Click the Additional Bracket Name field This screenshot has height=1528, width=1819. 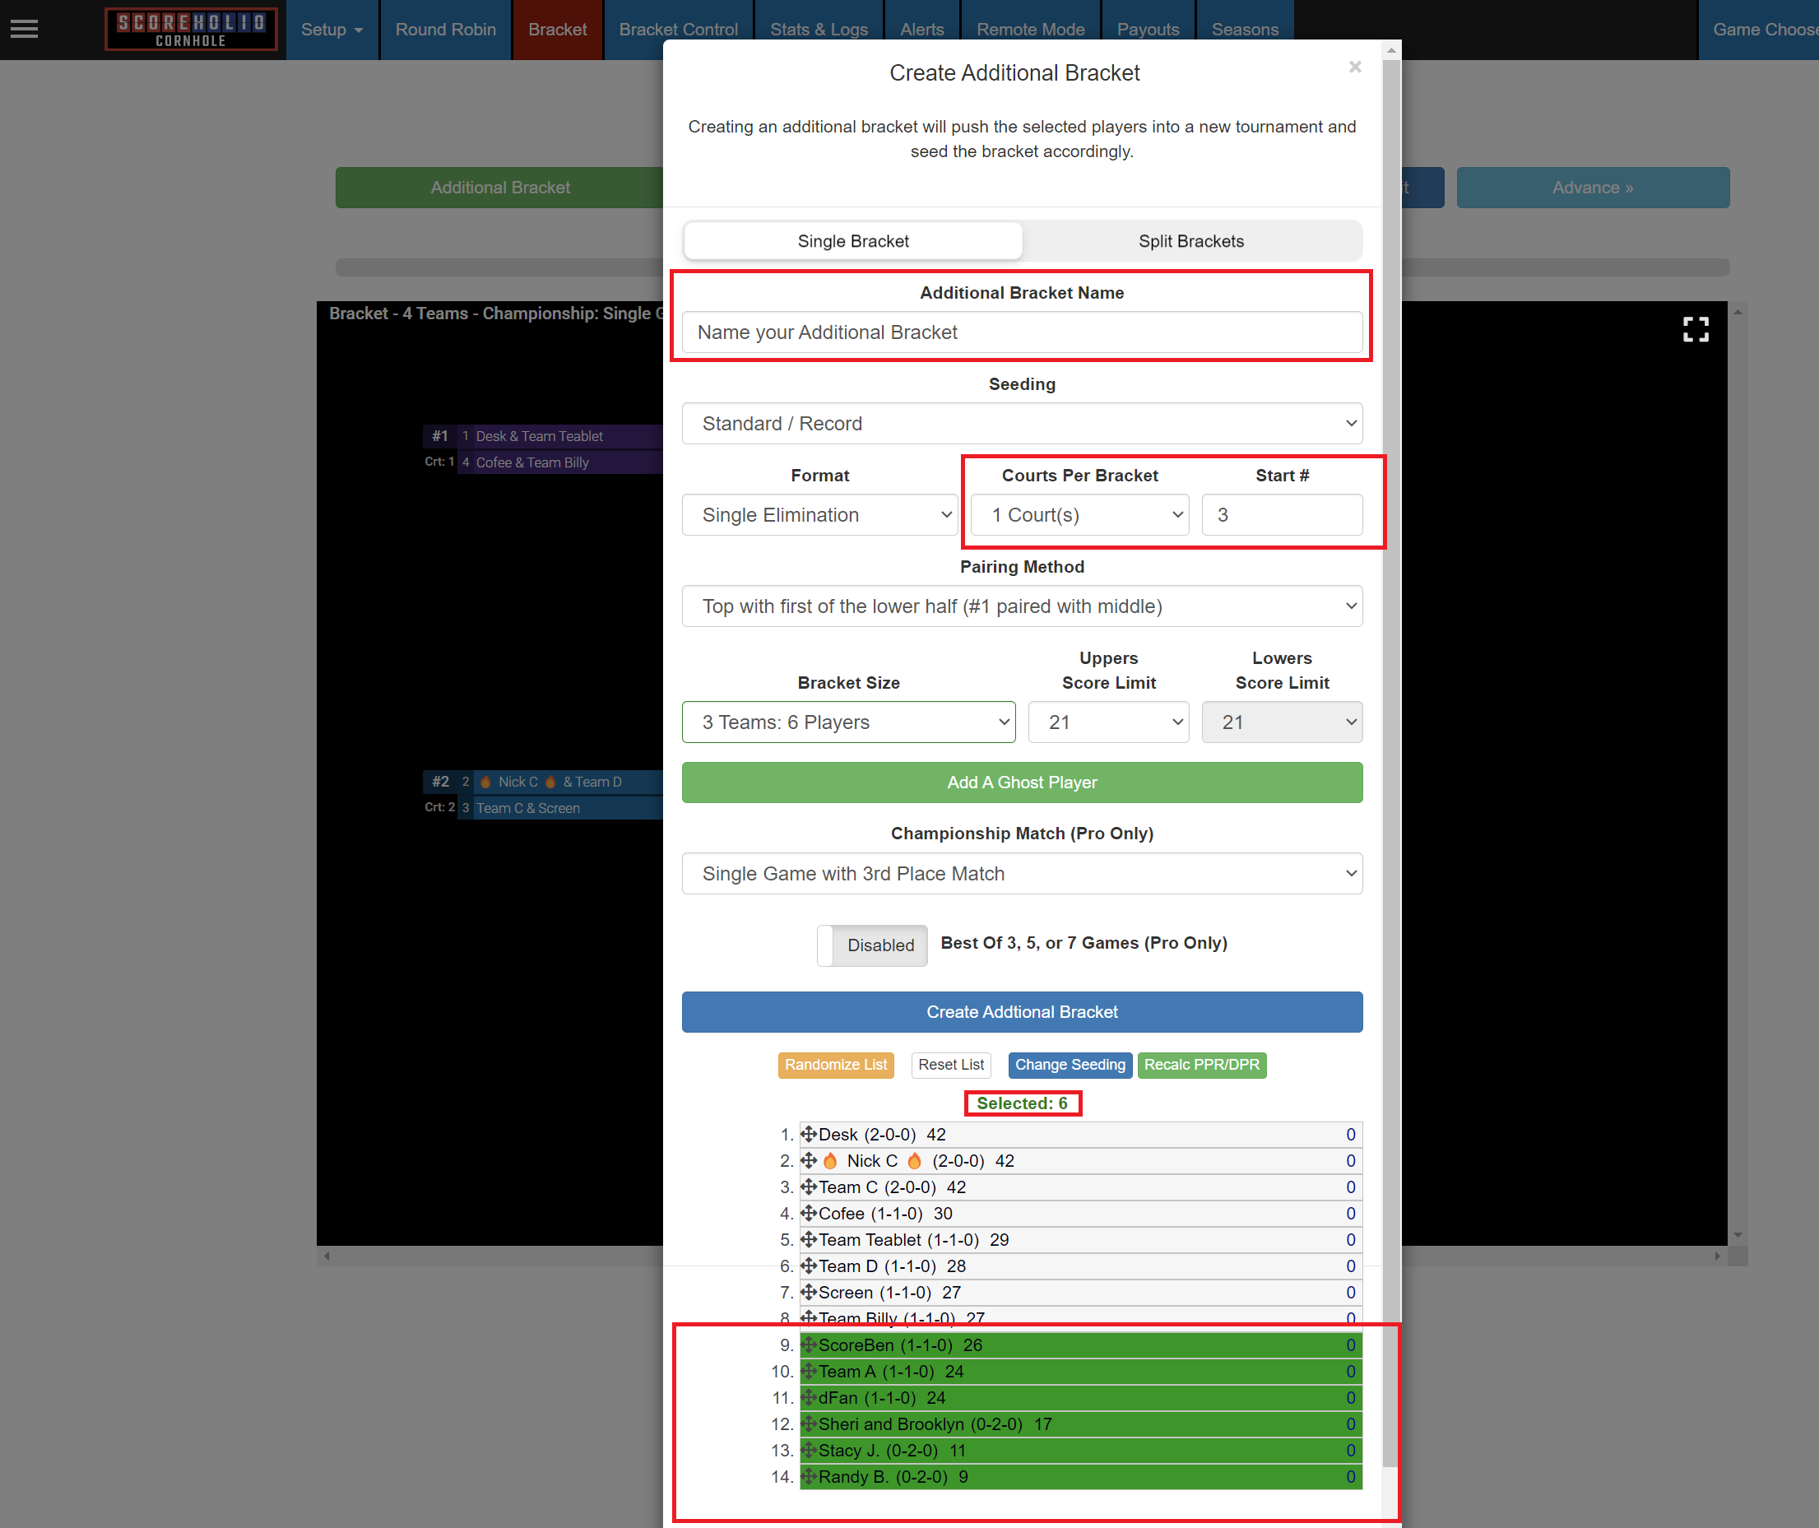[1021, 332]
